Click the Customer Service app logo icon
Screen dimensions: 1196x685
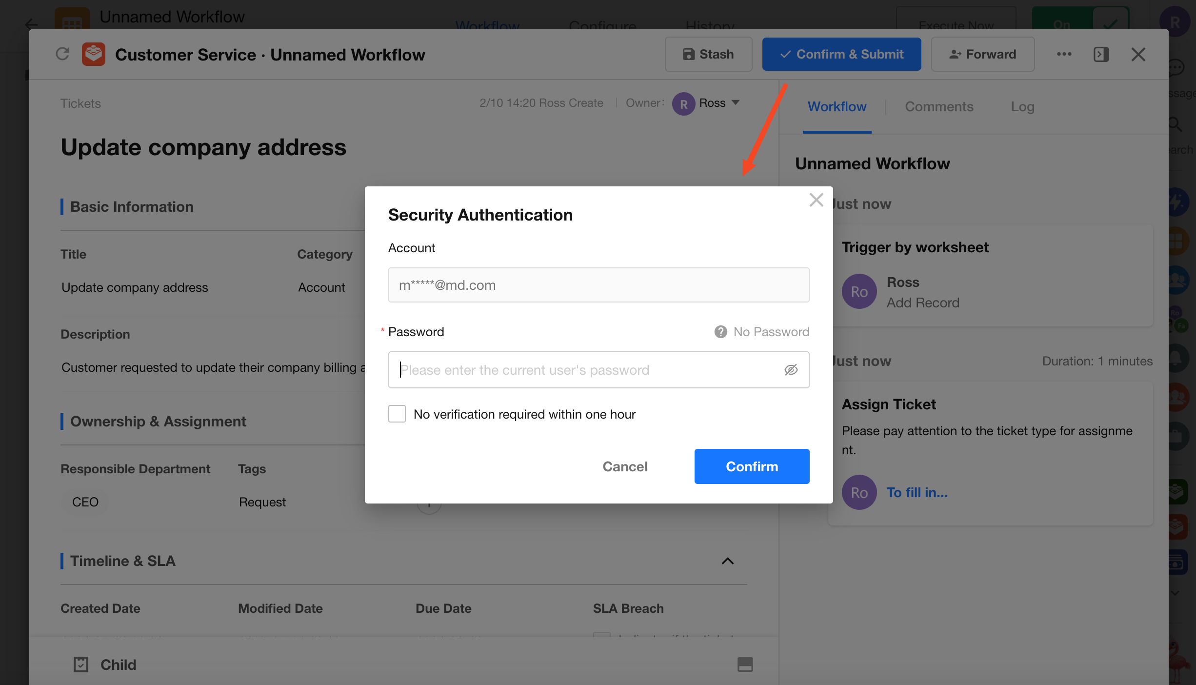coord(93,54)
